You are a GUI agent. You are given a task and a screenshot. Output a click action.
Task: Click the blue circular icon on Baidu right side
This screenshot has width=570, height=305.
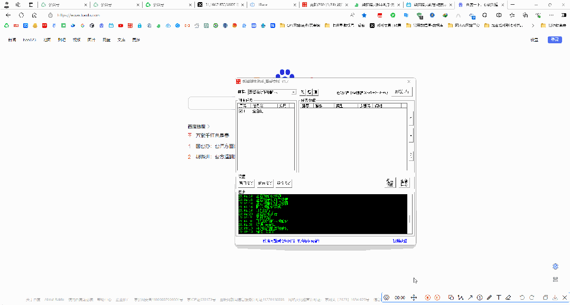555,266
